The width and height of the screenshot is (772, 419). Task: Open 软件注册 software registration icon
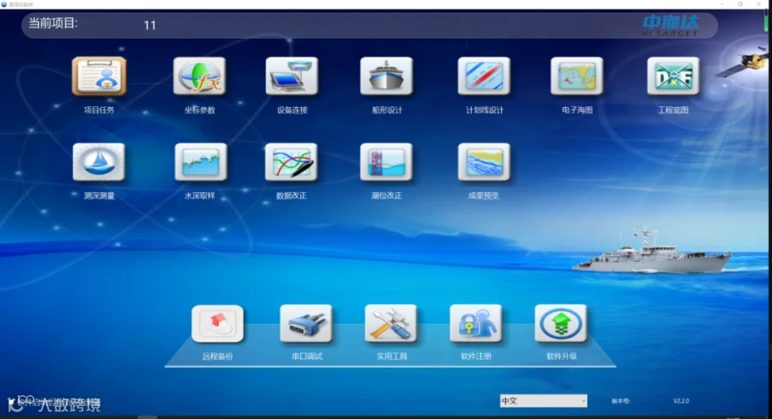click(475, 324)
